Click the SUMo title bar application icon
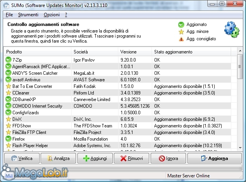Viewport: 246px width, 182px height. (x=6, y=5)
